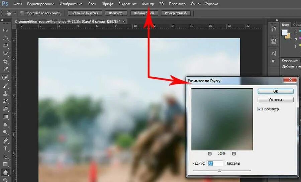
Task: Click the Радиус slider handle
Action: 219,170
